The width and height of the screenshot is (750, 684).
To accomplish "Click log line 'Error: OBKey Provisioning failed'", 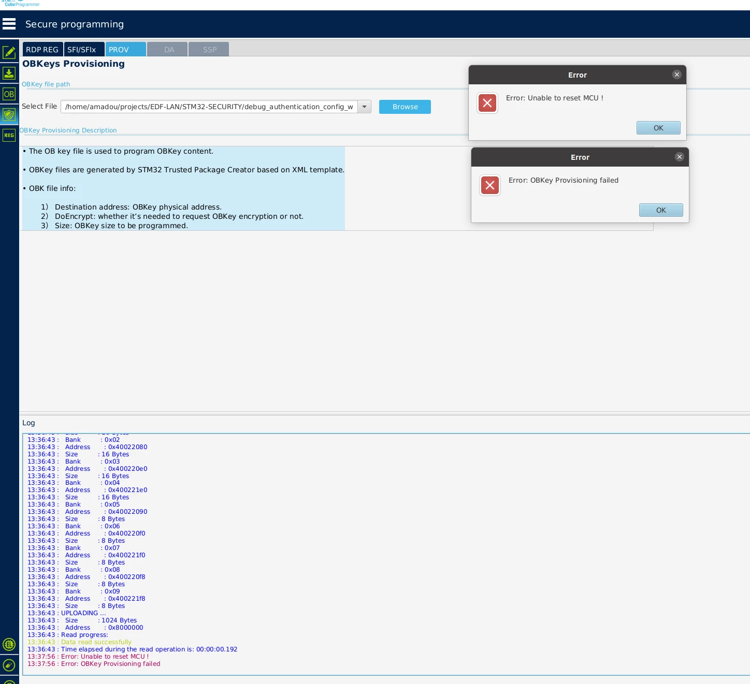I will (x=94, y=664).
